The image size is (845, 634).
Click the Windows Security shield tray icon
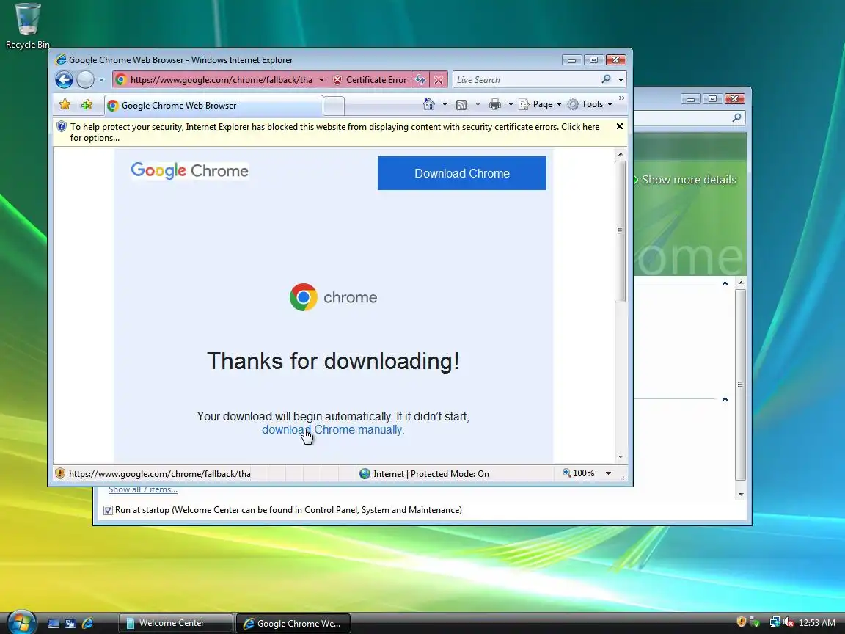tap(741, 622)
